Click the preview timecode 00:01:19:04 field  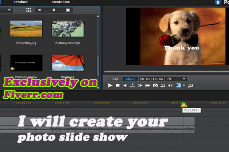(151, 79)
